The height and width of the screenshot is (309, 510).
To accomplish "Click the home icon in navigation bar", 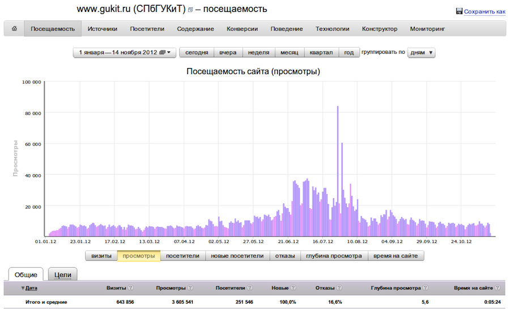I will [14, 29].
